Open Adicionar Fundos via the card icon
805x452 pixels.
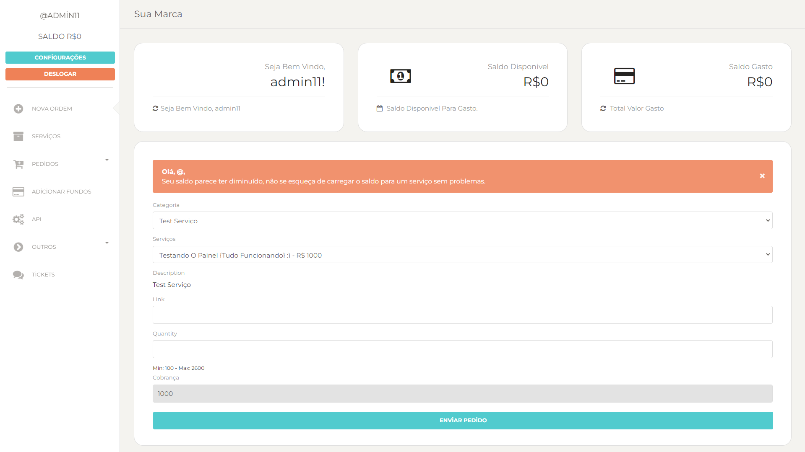coord(18,191)
